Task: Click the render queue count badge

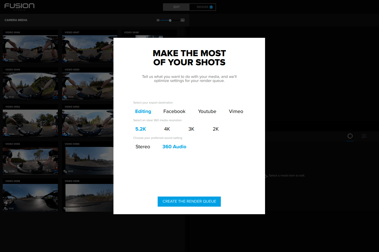Action: (211, 7)
